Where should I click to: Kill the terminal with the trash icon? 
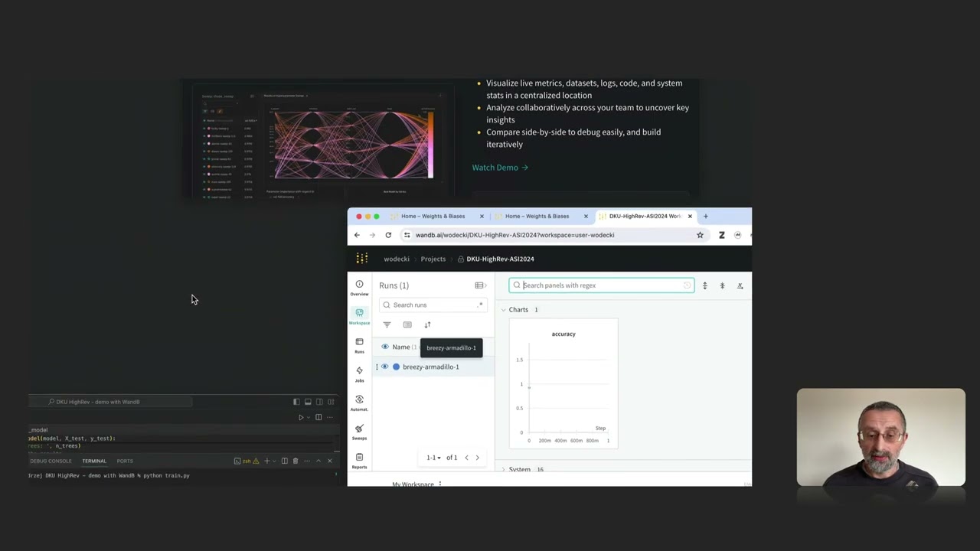pos(295,461)
